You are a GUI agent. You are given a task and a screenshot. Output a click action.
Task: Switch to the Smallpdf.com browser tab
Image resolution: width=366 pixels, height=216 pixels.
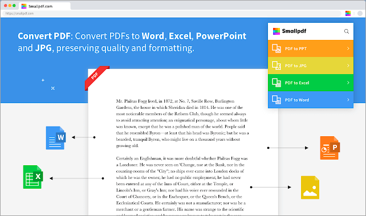point(44,6)
